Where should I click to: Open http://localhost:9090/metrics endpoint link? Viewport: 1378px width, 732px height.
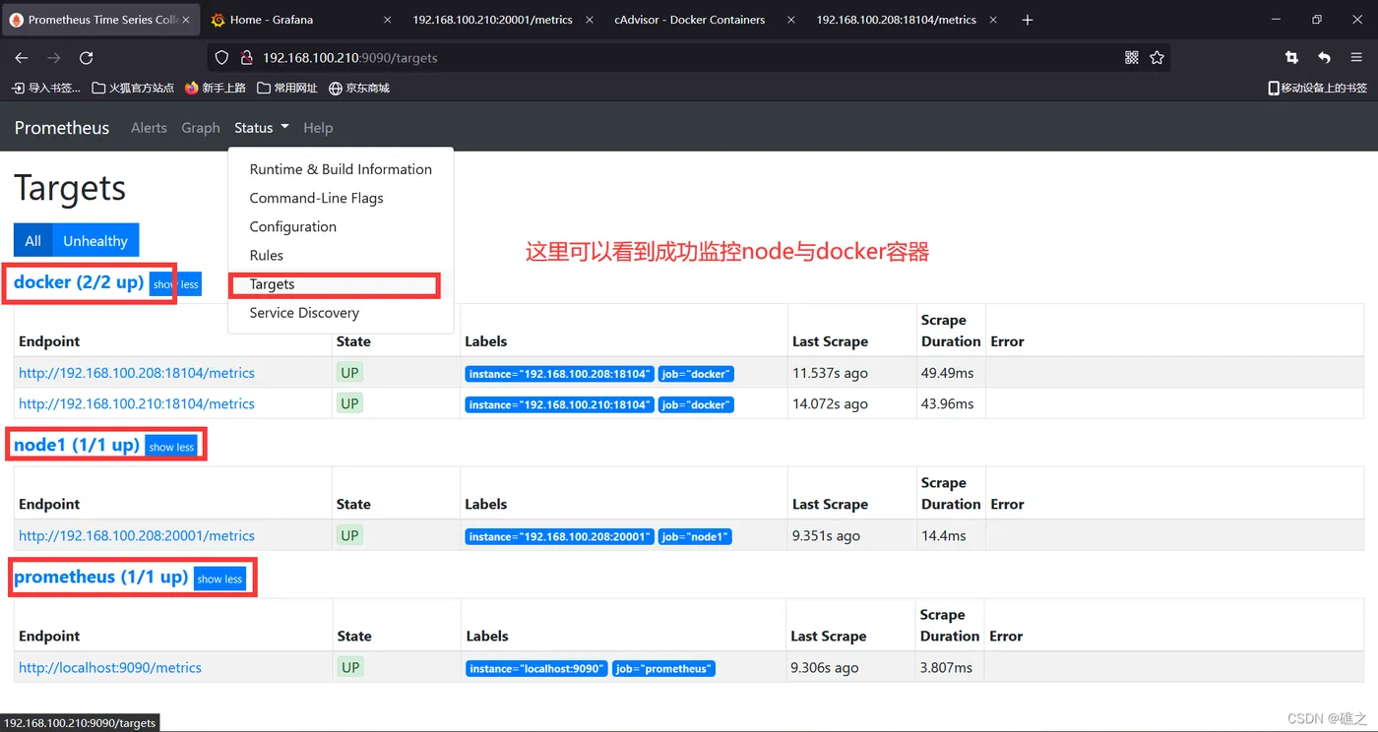(110, 667)
